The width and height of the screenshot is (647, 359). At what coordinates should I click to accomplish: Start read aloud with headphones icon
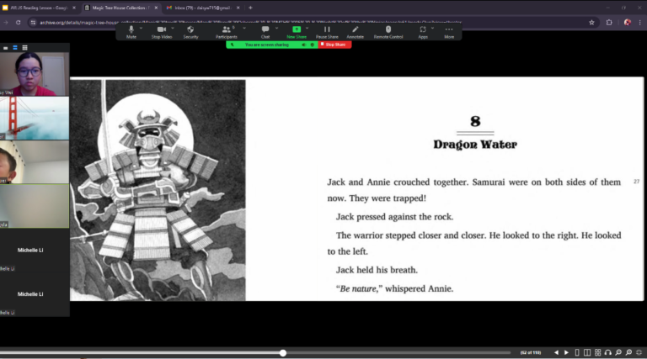607,352
